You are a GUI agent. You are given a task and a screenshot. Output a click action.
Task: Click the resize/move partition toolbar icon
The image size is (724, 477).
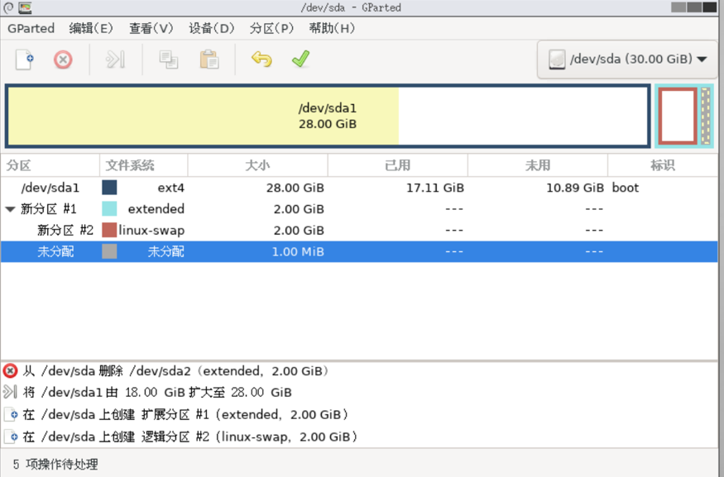click(x=116, y=60)
